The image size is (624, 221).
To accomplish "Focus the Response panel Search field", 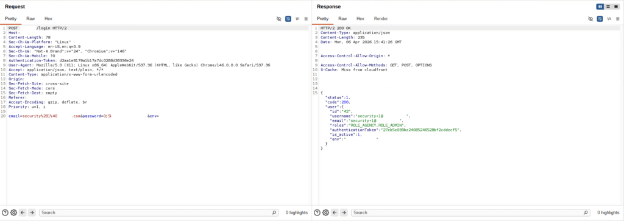I will click(x=470, y=212).
